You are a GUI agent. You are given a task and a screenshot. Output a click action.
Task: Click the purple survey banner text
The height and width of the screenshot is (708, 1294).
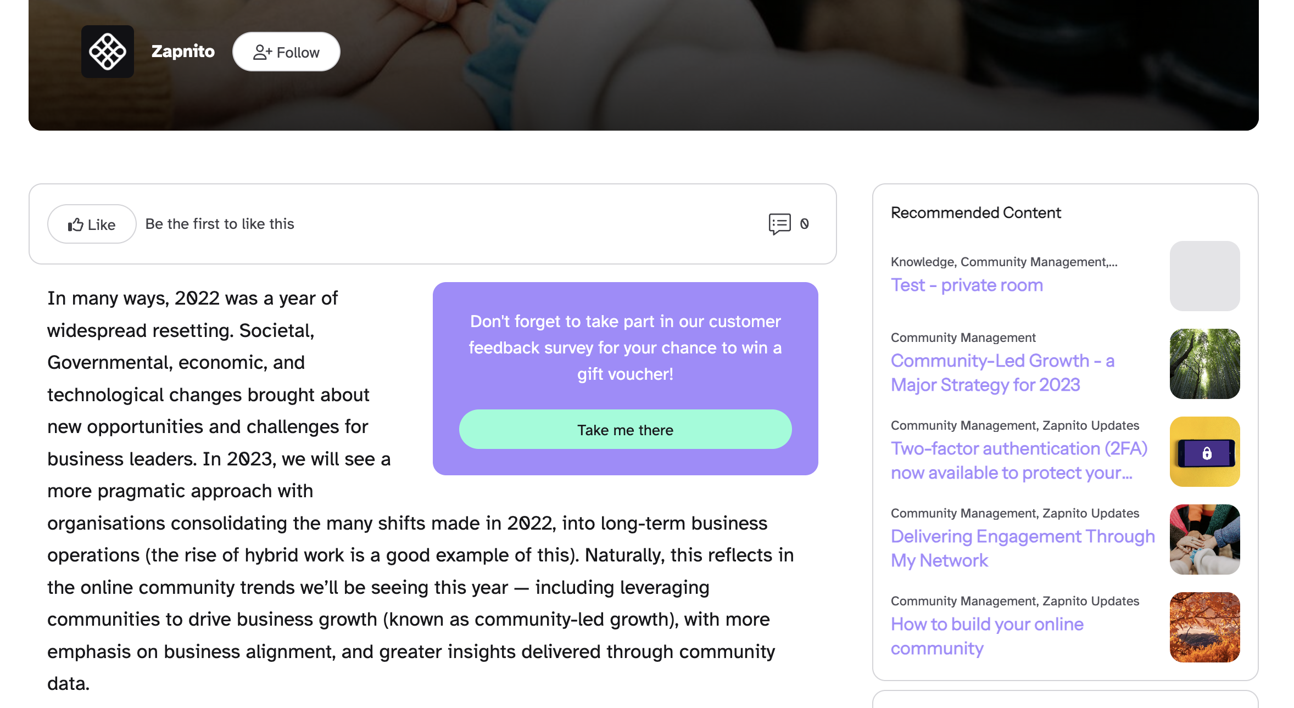(625, 347)
